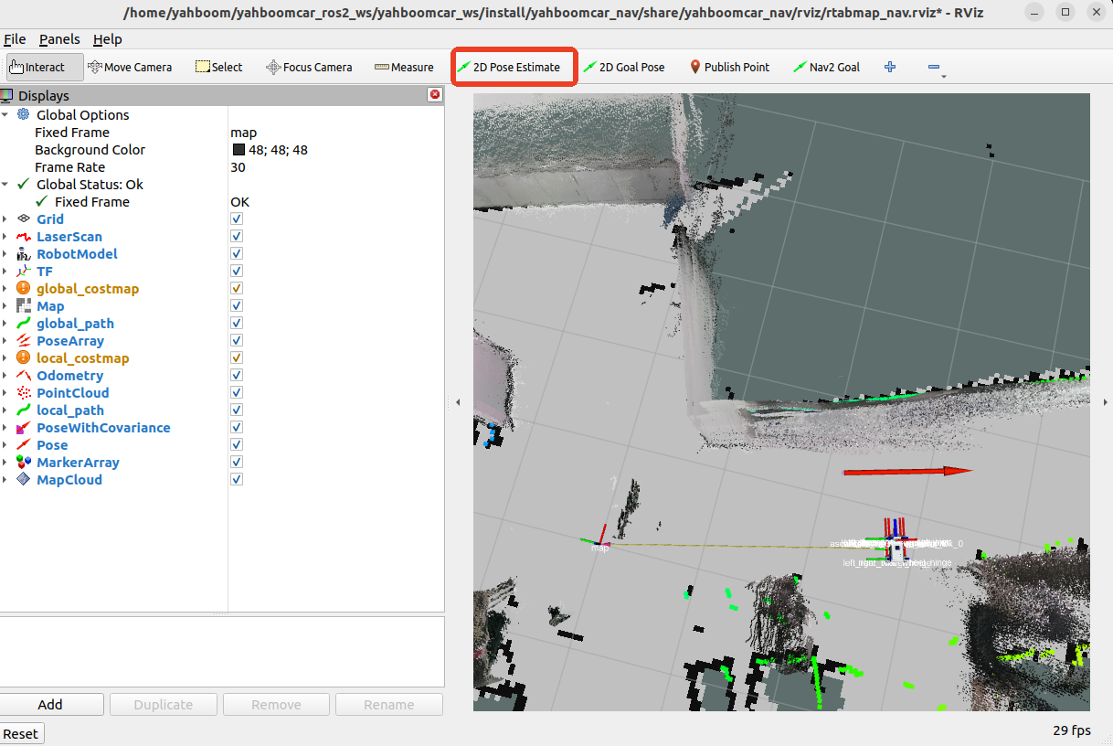Switch to Move Camera tool
The image size is (1113, 746).
pos(129,67)
